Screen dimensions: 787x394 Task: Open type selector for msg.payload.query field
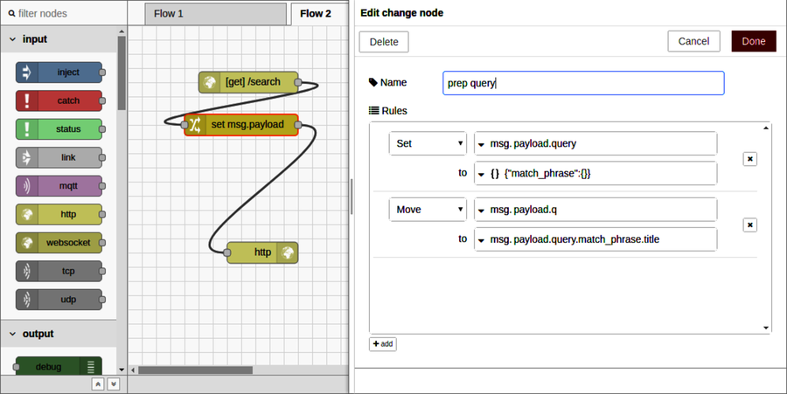tap(481, 144)
